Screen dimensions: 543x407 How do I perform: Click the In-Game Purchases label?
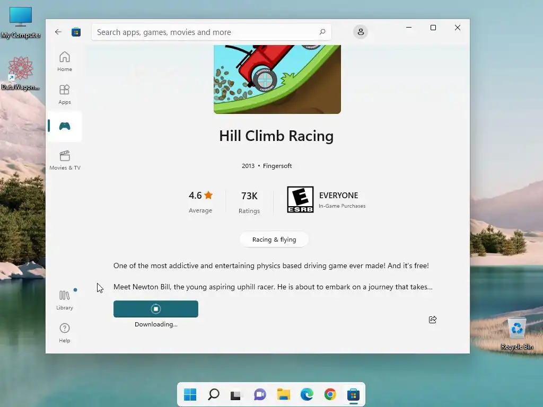click(342, 206)
